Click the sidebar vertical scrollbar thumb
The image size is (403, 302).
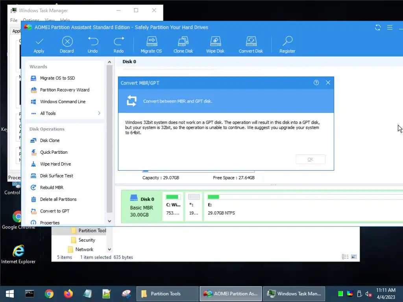pos(109,139)
